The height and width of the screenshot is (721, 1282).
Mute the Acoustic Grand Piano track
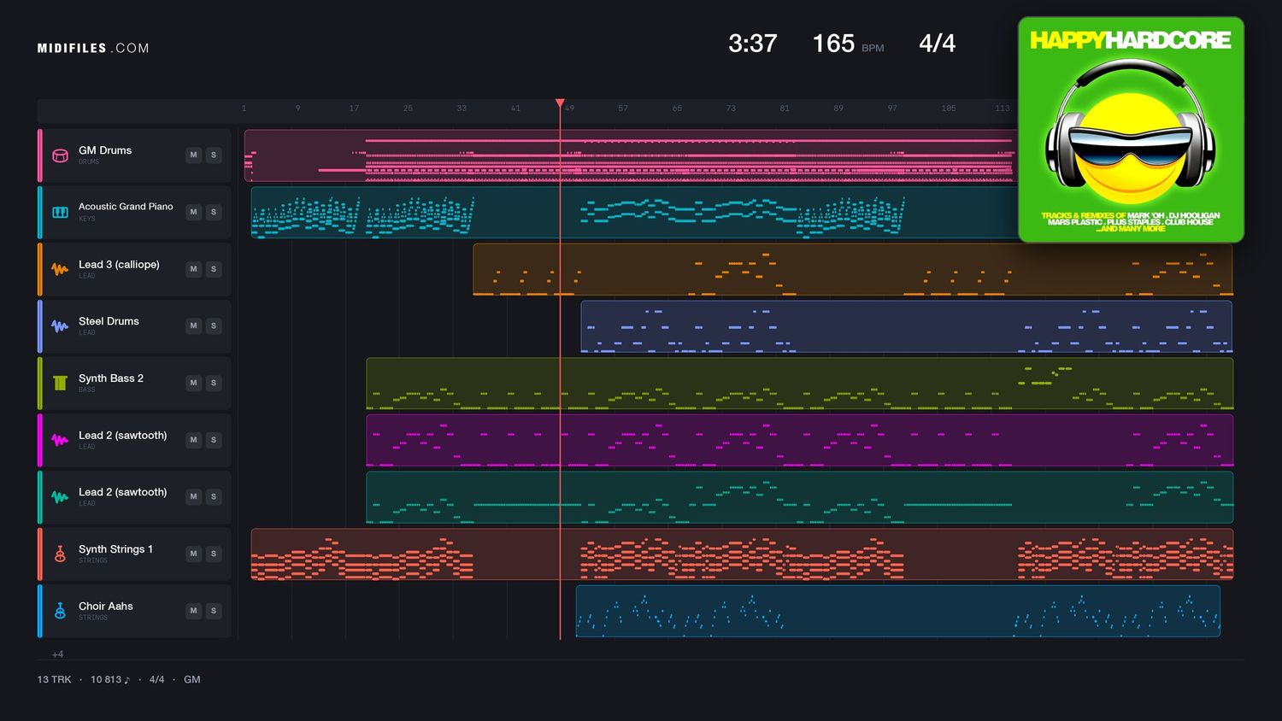point(194,212)
